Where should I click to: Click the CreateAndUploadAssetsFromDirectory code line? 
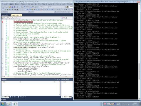click(42, 44)
